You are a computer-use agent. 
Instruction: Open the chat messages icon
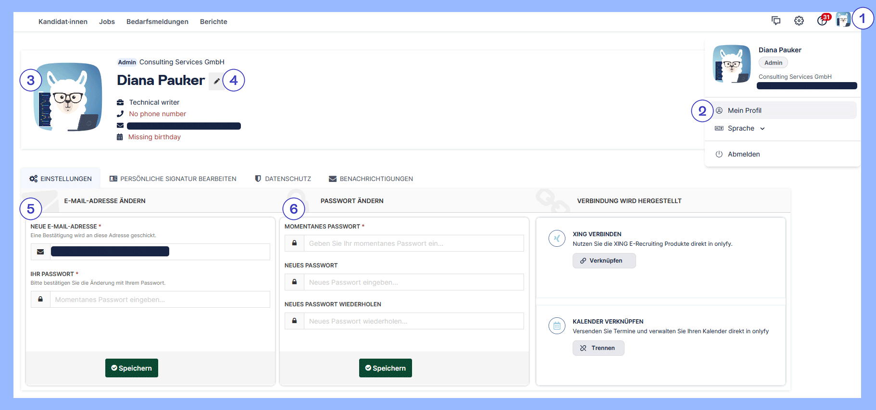776,21
